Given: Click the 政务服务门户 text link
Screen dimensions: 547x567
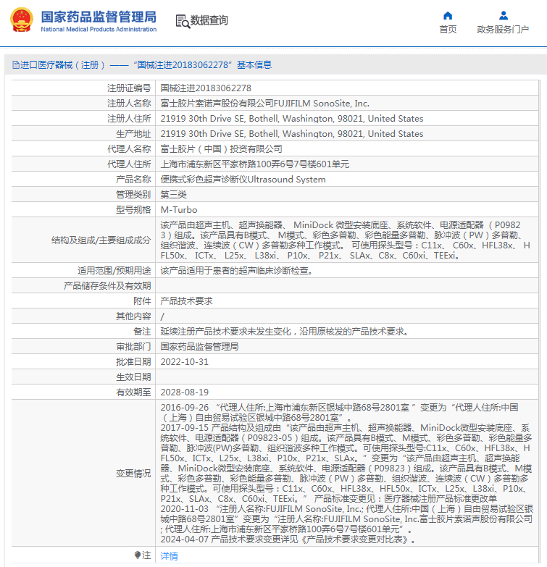Looking at the screenshot, I should pos(503,29).
